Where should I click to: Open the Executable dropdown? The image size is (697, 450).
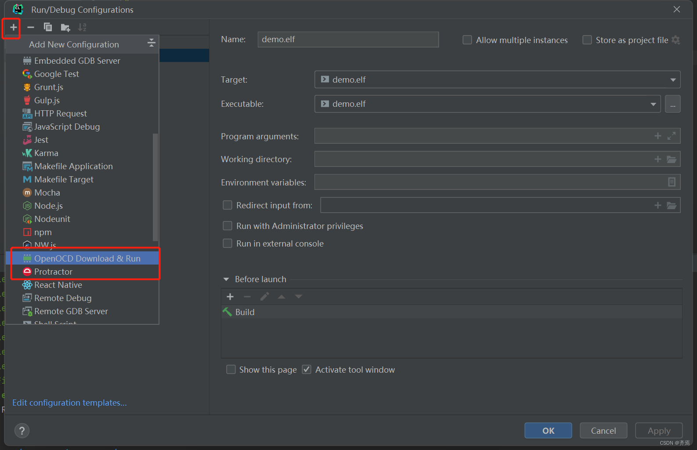[488, 104]
